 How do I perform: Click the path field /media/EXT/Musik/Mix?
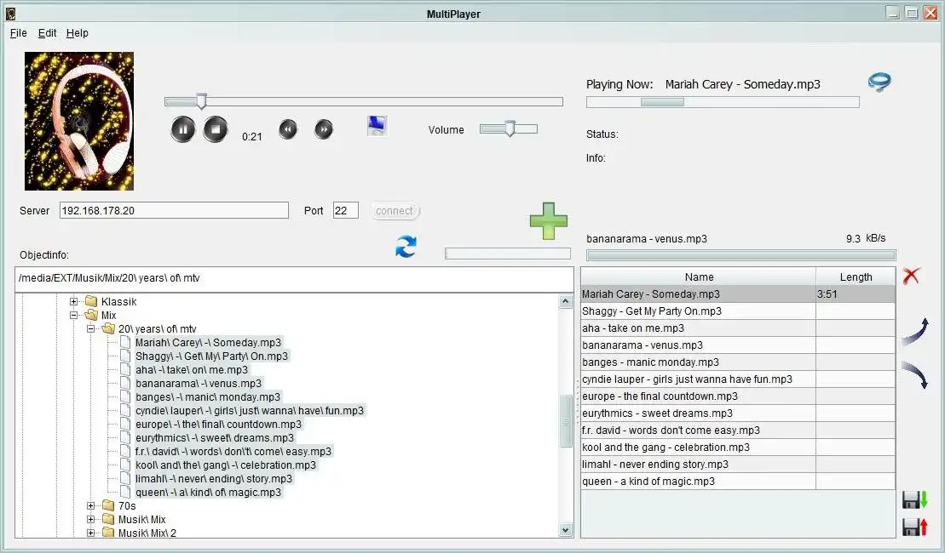[x=294, y=278]
